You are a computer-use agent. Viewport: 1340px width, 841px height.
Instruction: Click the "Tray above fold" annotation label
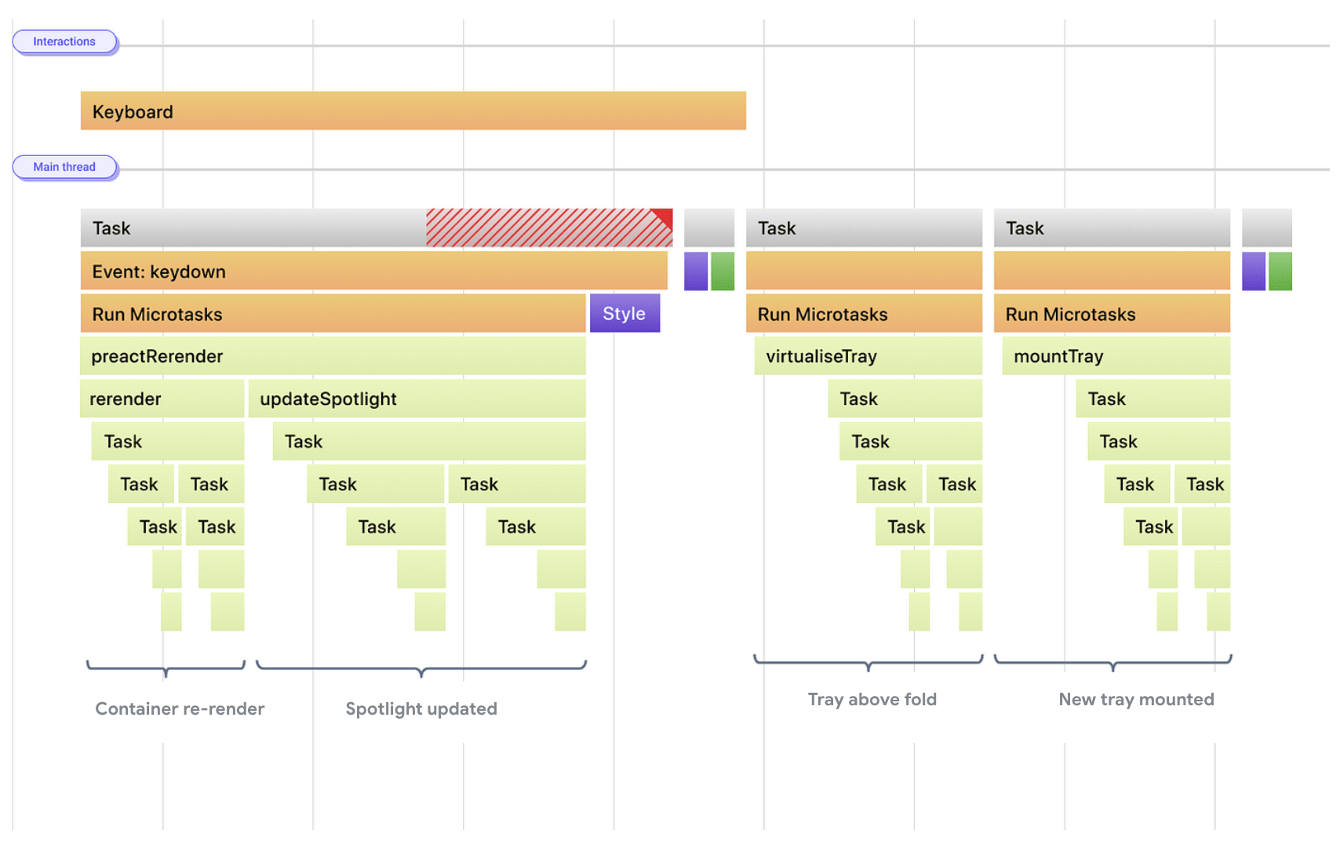pos(872,699)
